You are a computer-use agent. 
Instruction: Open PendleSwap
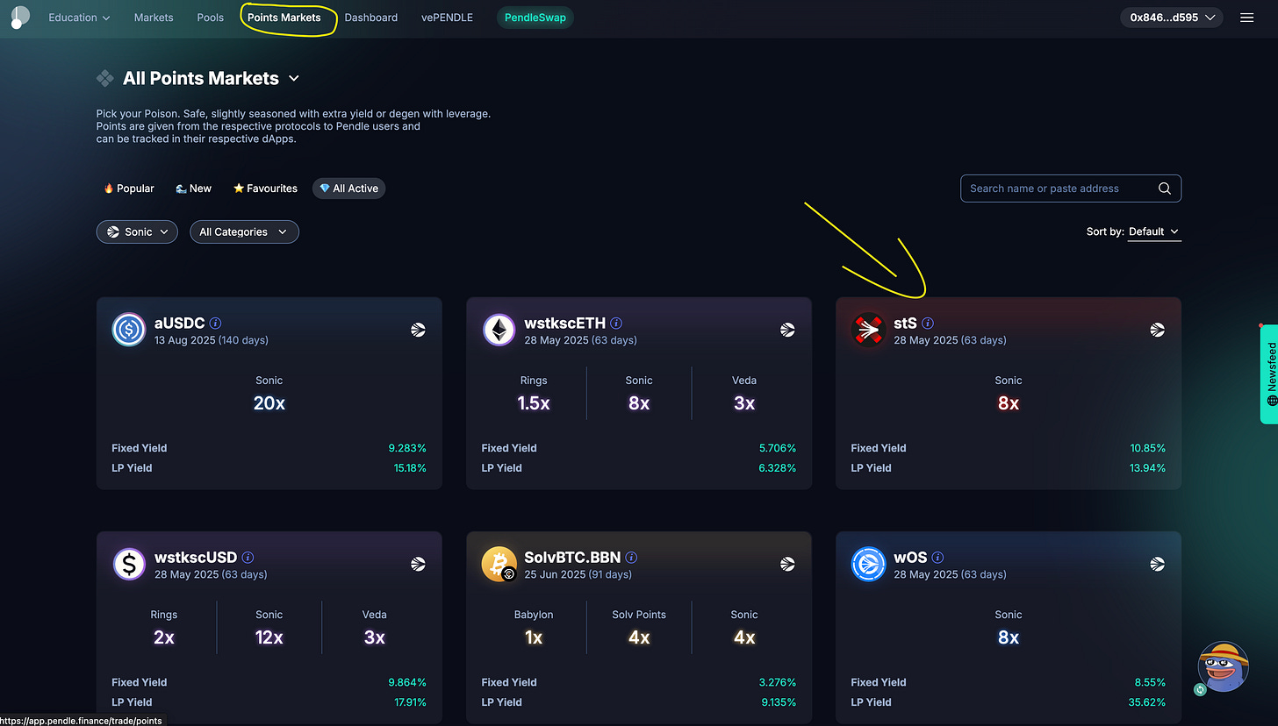535,18
